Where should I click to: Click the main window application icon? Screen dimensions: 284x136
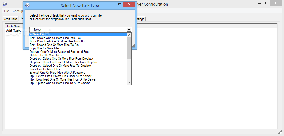5,4
